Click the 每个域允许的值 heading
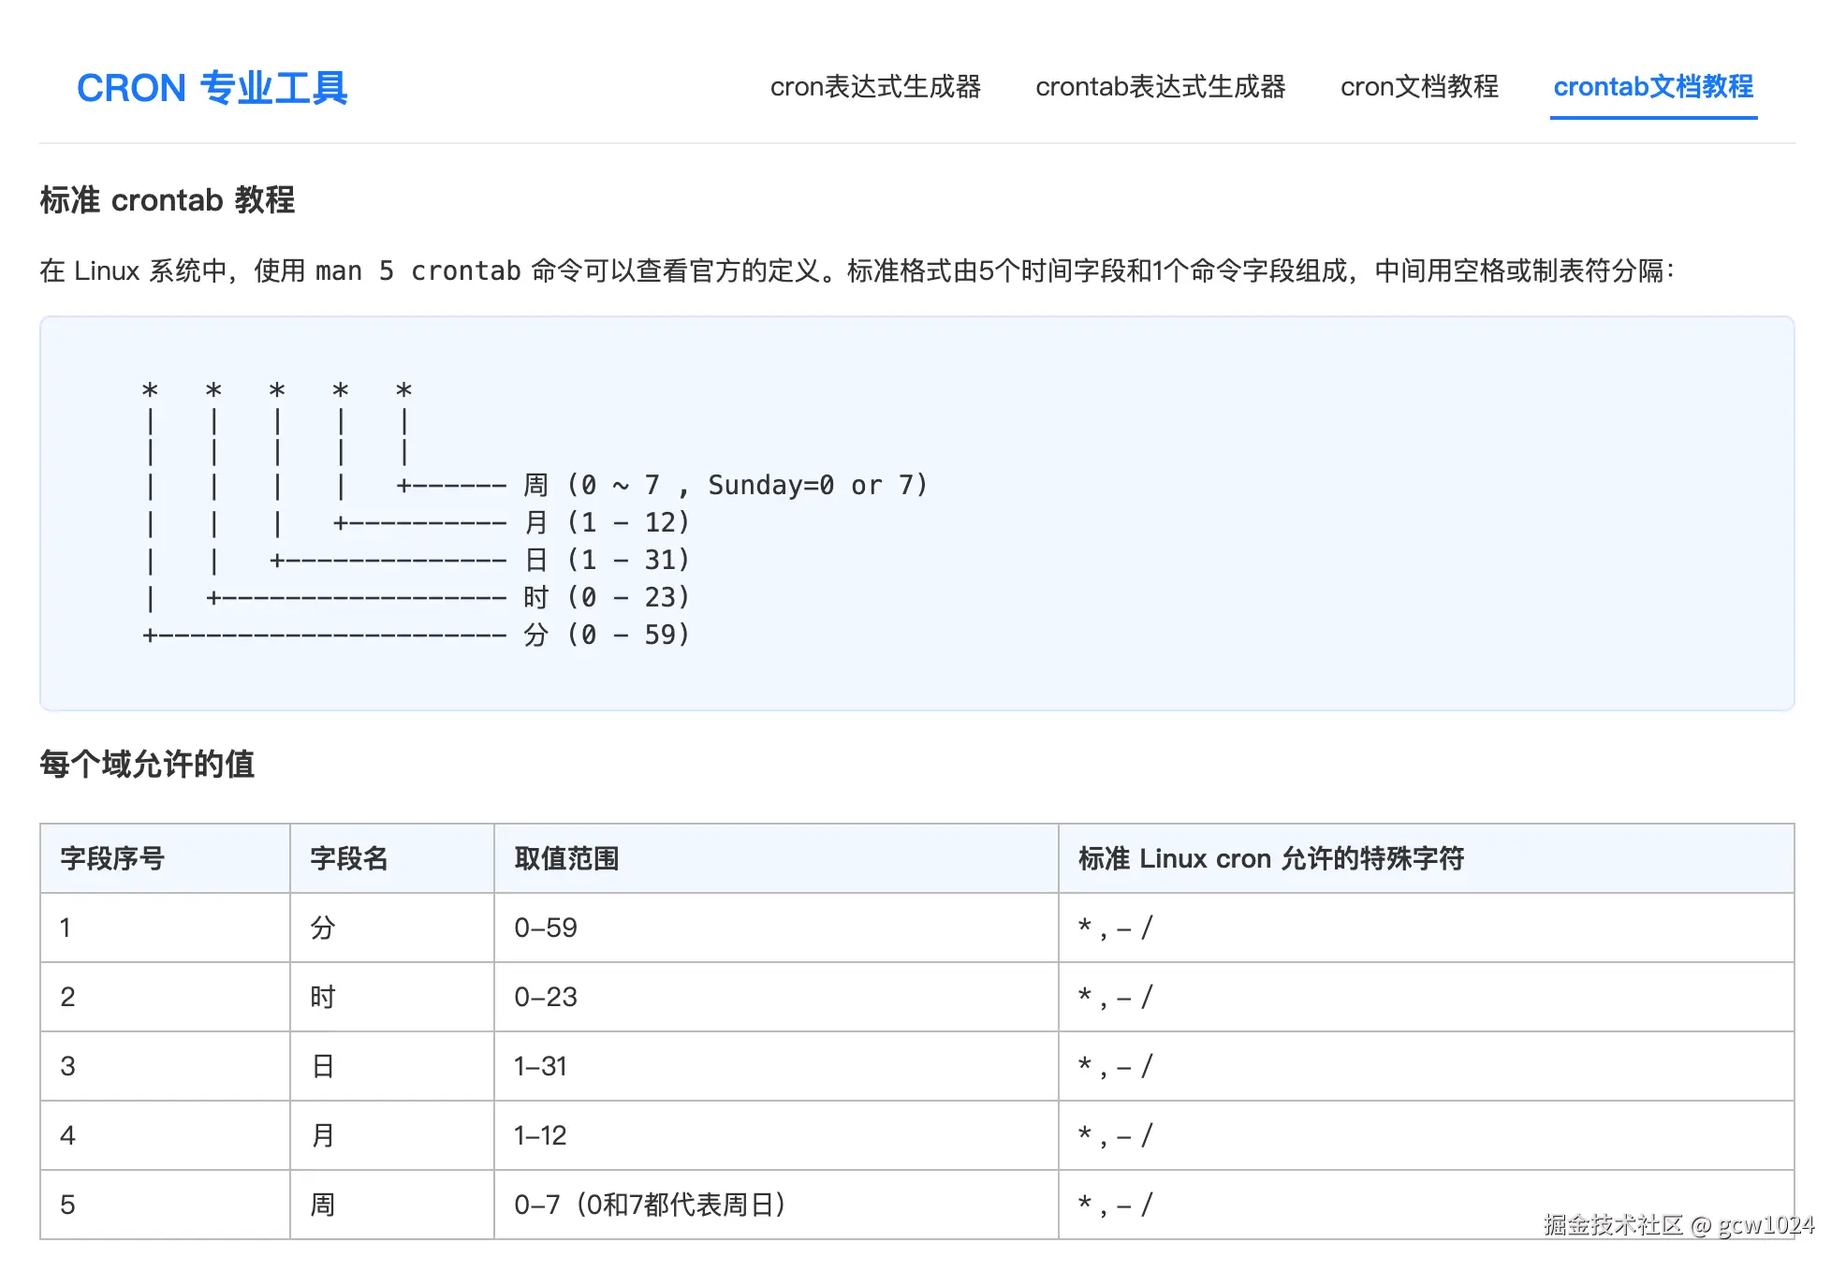Viewport: 1846px width, 1271px height. 148,766
